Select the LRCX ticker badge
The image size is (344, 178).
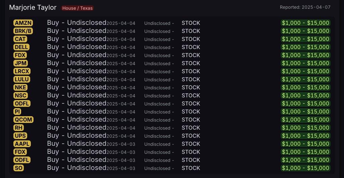(22, 71)
